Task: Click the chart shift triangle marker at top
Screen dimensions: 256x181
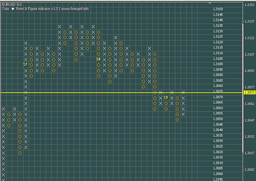Action: pos(210,3)
